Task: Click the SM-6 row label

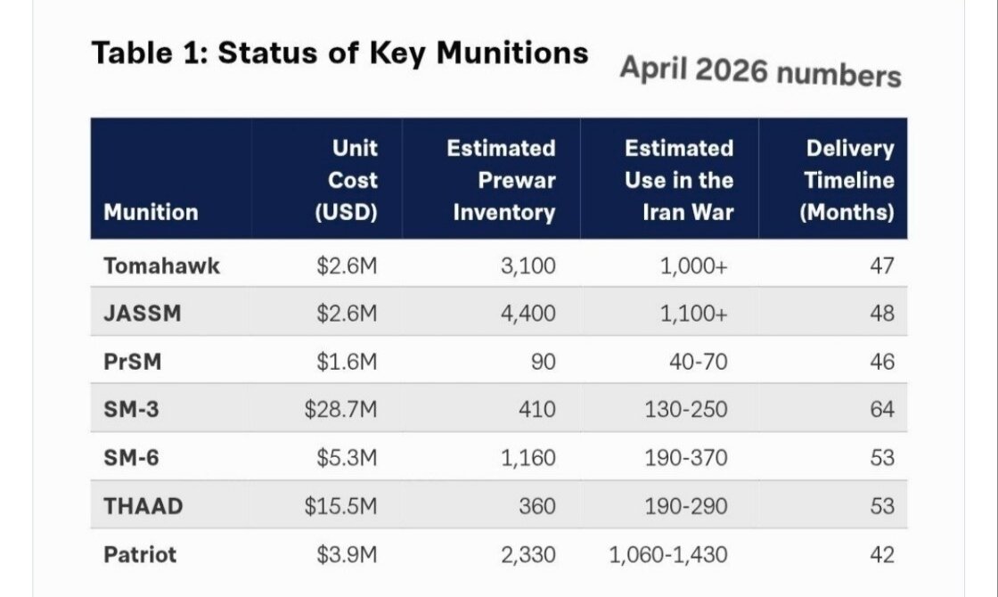Action: pyautogui.click(x=131, y=458)
